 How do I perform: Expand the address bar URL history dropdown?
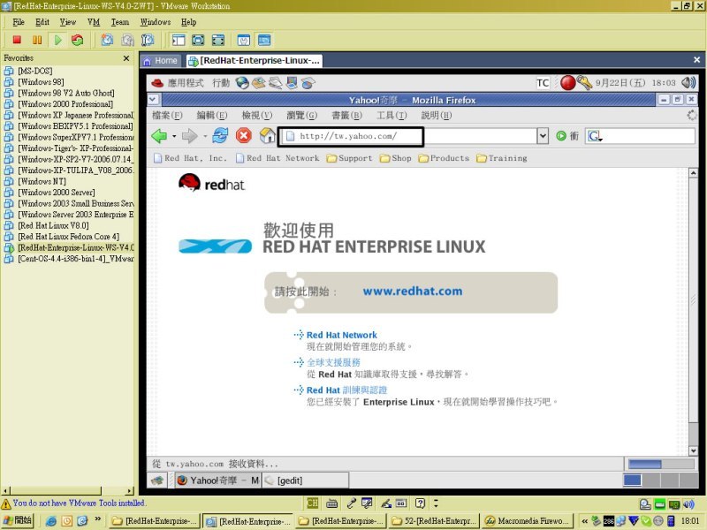(543, 136)
